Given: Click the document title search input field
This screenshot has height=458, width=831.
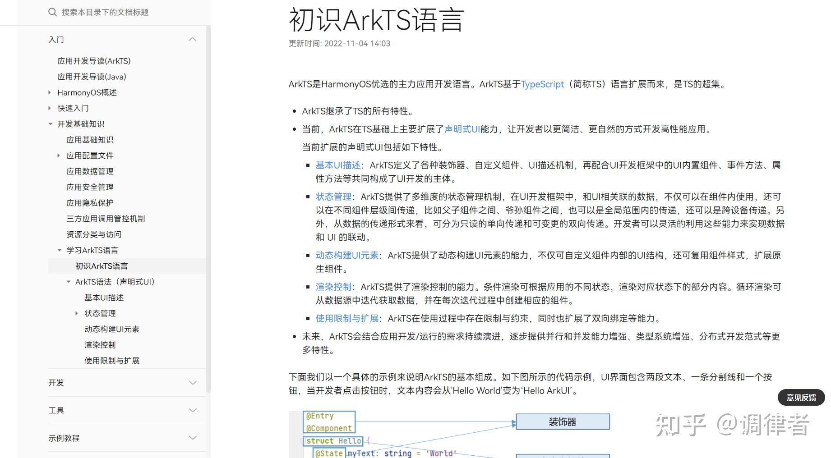Looking at the screenshot, I should pyautogui.click(x=113, y=12).
